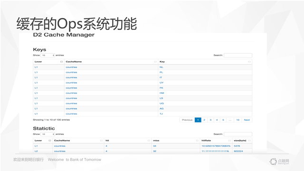Click sort icon on Statictic table Lever column

(x=50, y=141)
